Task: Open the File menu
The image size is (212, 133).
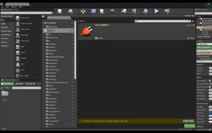Action: tap(2, 7)
